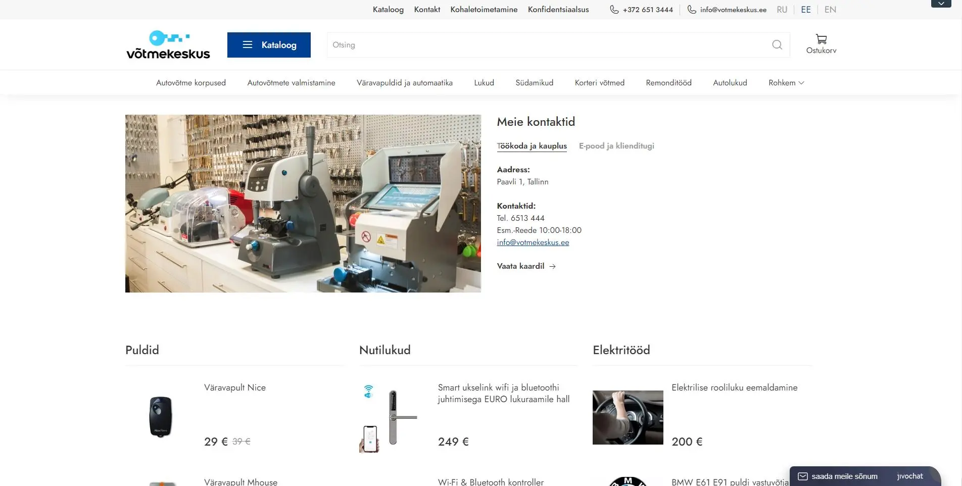Click the 200 € price text
This screenshot has height=486, width=962.
click(x=687, y=442)
